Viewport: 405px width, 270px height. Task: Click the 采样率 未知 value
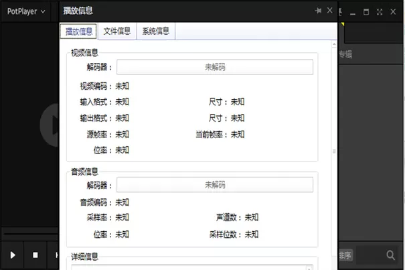click(x=122, y=218)
